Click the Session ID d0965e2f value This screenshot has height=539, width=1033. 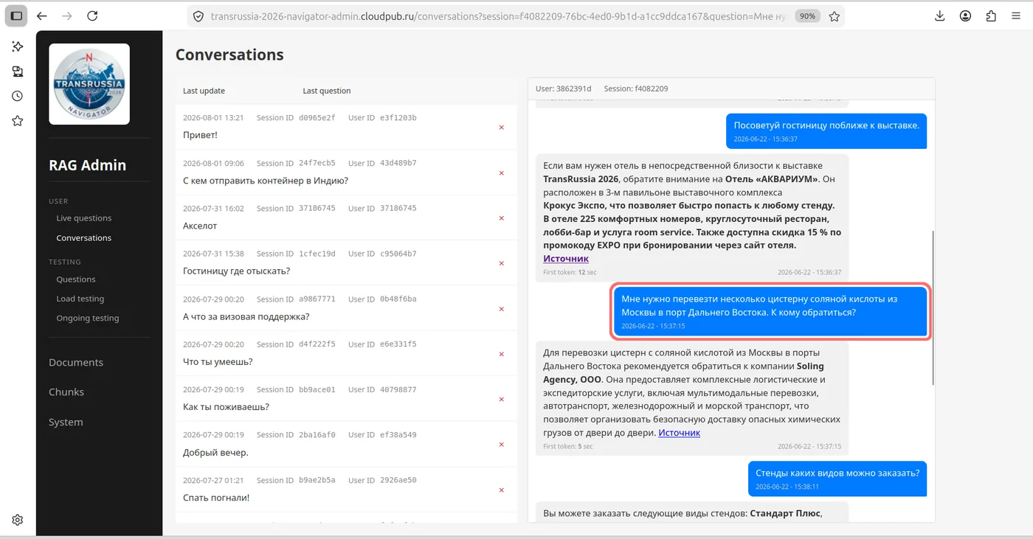click(x=317, y=118)
